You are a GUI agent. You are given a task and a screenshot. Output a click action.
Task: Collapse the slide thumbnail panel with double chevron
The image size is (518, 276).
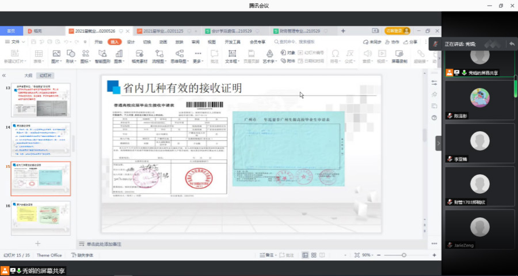coord(4,75)
